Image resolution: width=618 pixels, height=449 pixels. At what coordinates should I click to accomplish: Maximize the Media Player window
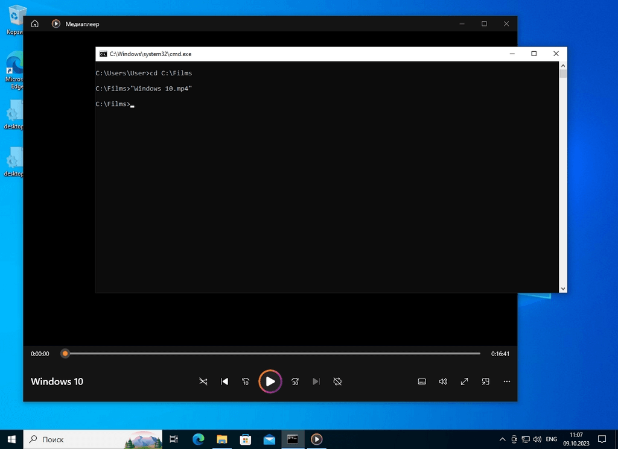click(484, 24)
